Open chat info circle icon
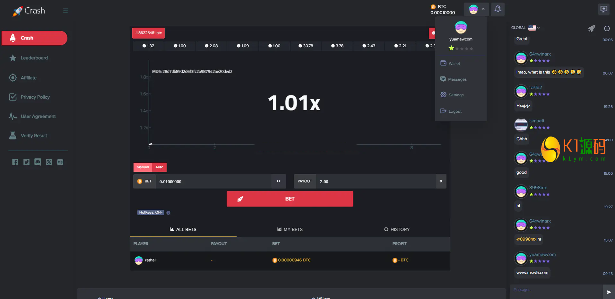 click(607, 28)
